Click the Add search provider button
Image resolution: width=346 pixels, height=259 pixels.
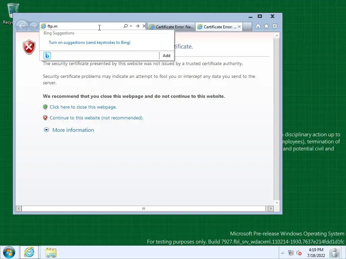pyautogui.click(x=166, y=56)
